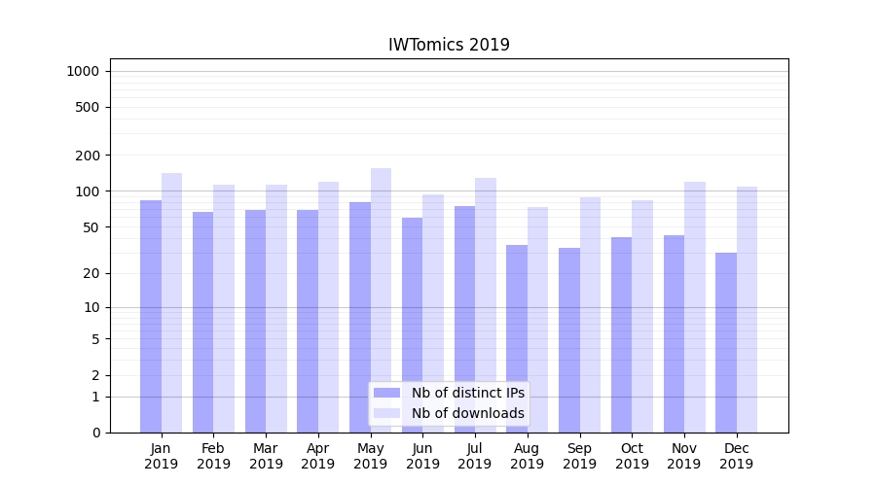Select the March downloads bar
The image size is (876, 486).
(276, 308)
